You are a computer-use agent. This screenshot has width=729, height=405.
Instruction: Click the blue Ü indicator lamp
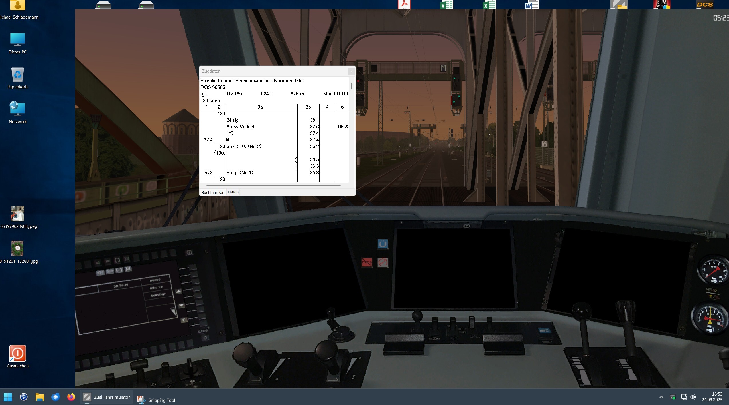coord(383,244)
